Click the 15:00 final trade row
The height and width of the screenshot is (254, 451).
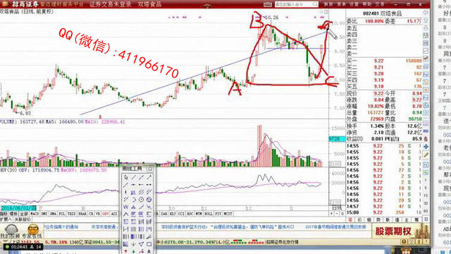pyautogui.click(x=385, y=212)
